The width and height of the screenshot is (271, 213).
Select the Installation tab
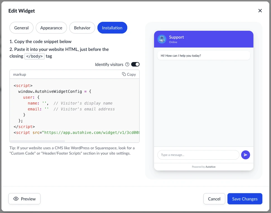(112, 28)
